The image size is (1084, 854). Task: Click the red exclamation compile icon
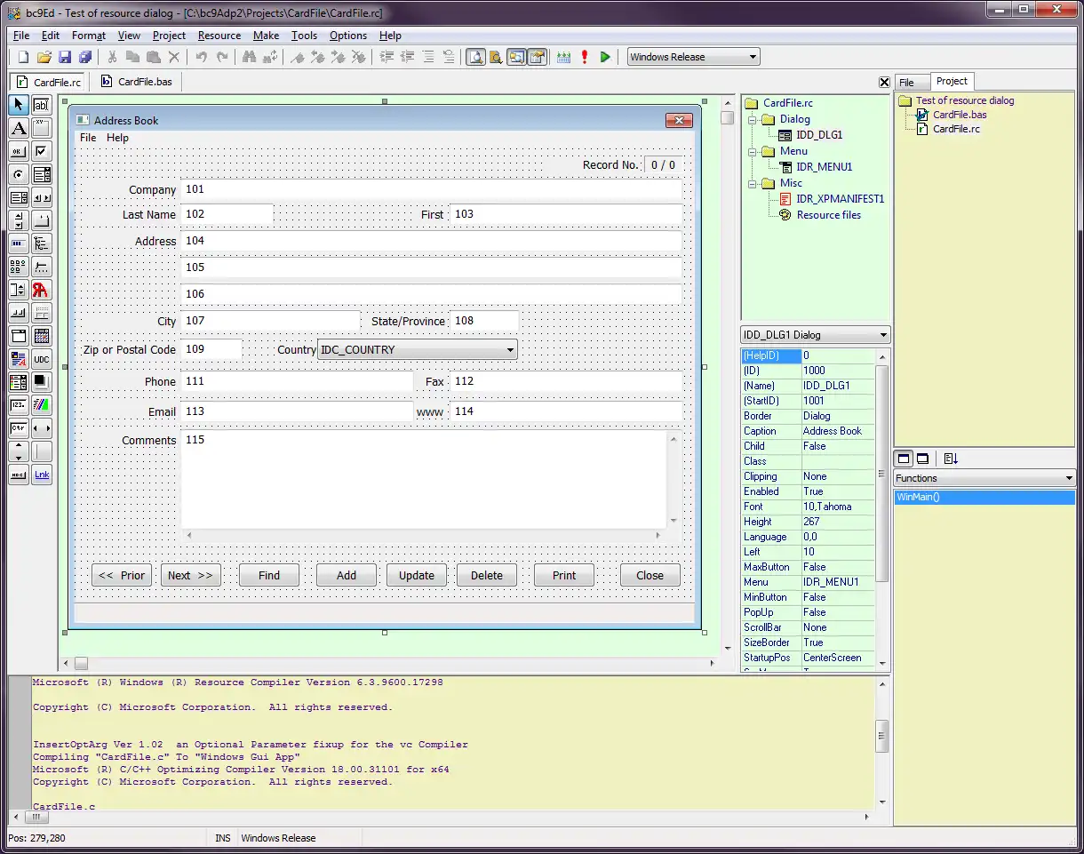click(x=585, y=57)
